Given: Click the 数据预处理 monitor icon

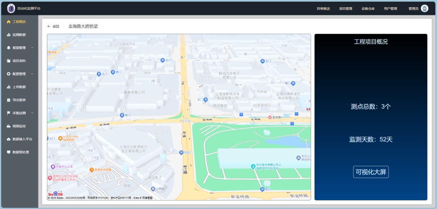Looking at the screenshot, I should tap(8, 152).
